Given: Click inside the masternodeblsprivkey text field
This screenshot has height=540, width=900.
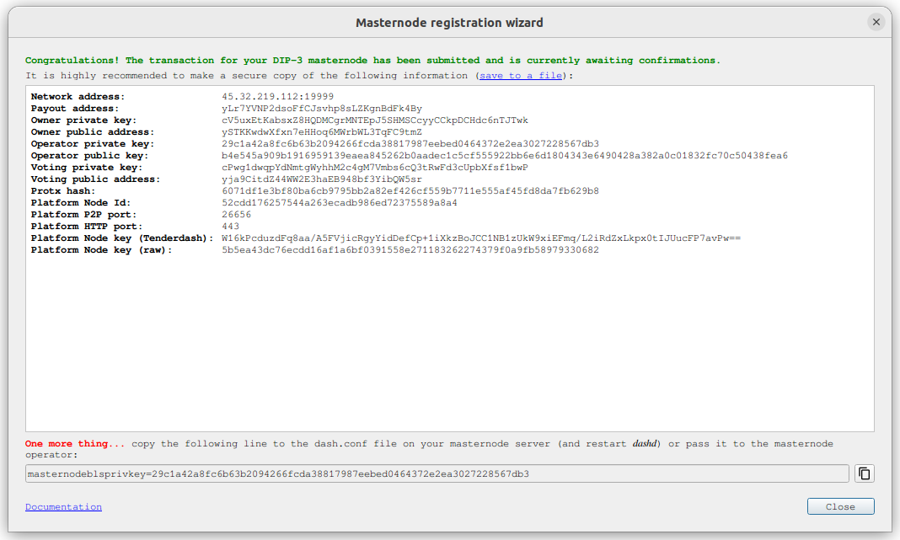Looking at the screenshot, I should click(437, 474).
